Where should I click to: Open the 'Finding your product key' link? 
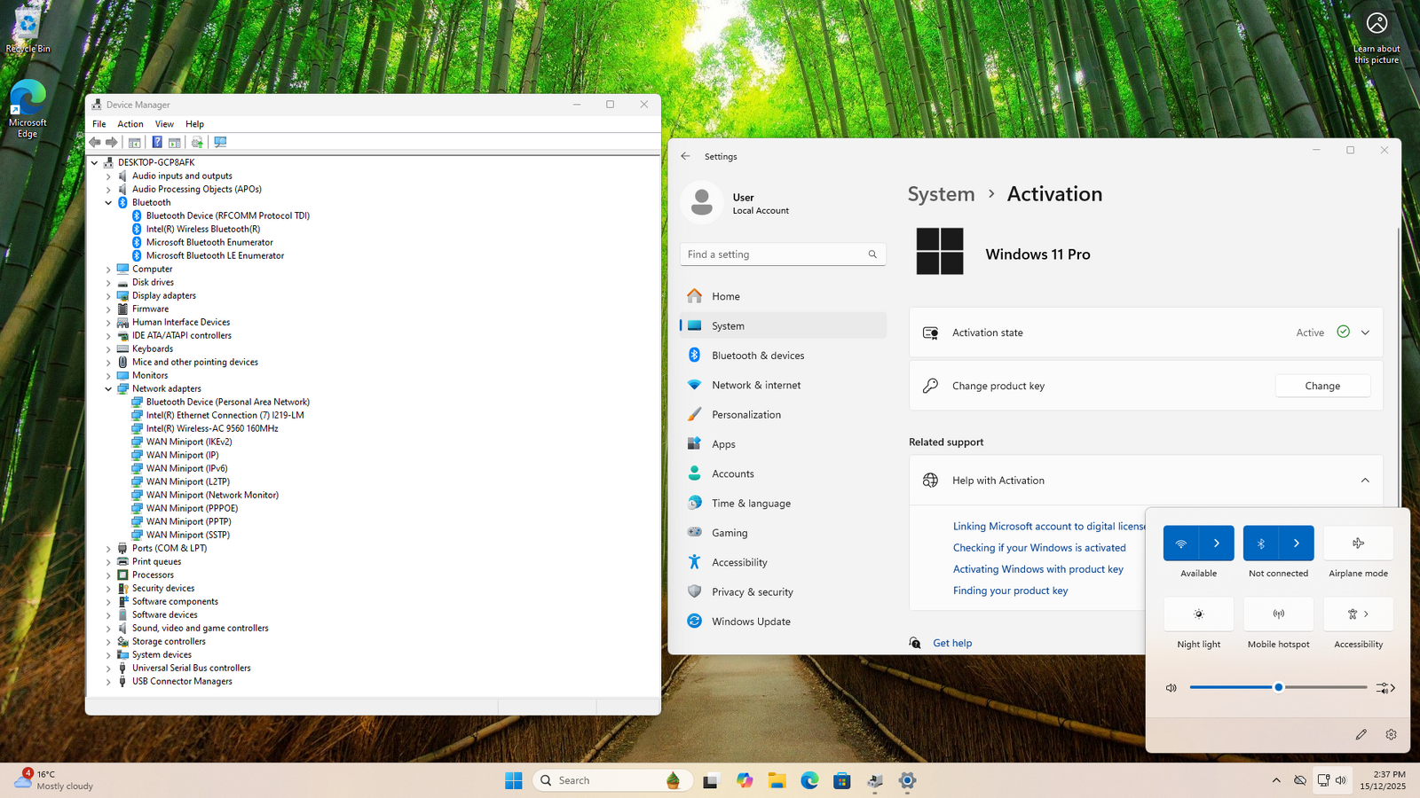click(1010, 591)
